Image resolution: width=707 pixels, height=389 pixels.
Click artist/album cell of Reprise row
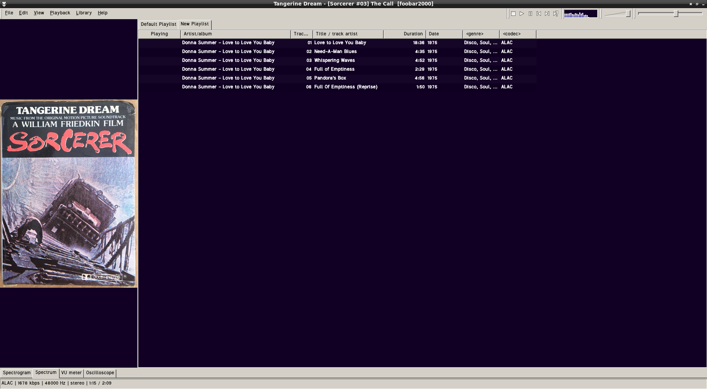click(228, 87)
